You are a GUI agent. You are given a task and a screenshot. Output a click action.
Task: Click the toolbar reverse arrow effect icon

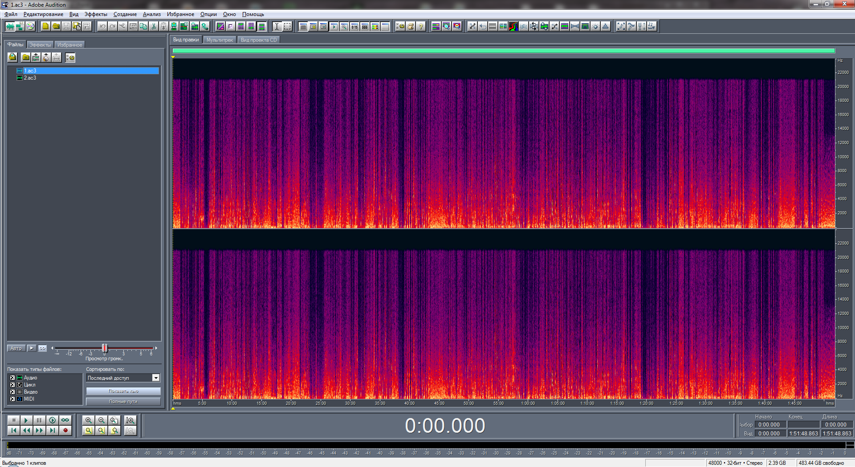coord(482,26)
